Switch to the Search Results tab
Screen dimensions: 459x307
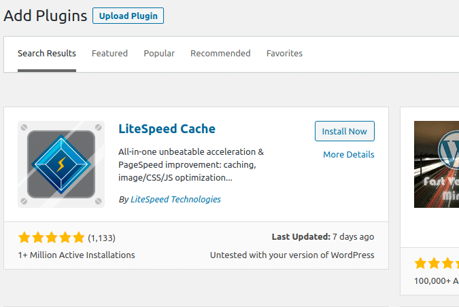[x=47, y=54]
